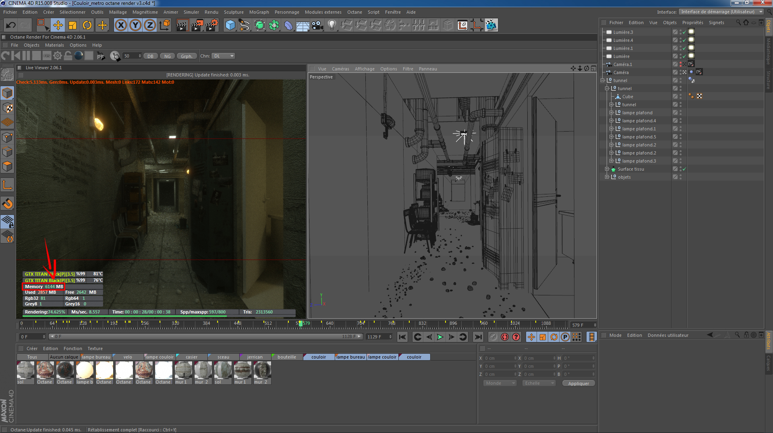Click the Appliquer button
This screenshot has height=433, width=773.
click(578, 384)
